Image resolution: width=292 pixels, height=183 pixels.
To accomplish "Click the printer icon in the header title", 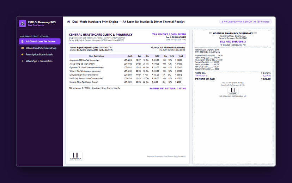I will click(68, 22).
